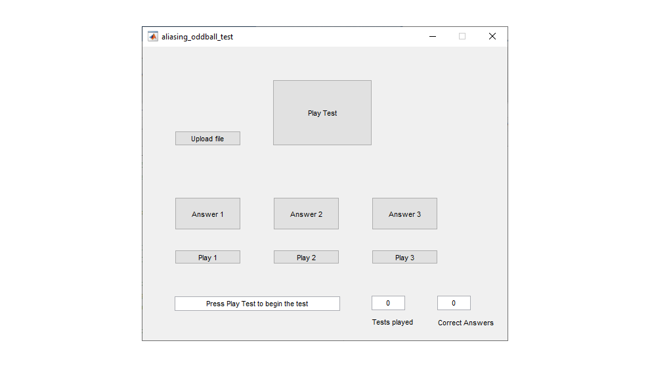Pick Answer 3
Screen dimensions: 650x368
tap(404, 214)
